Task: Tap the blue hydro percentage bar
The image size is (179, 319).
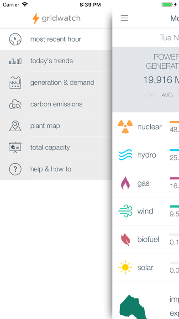Action: (174, 150)
